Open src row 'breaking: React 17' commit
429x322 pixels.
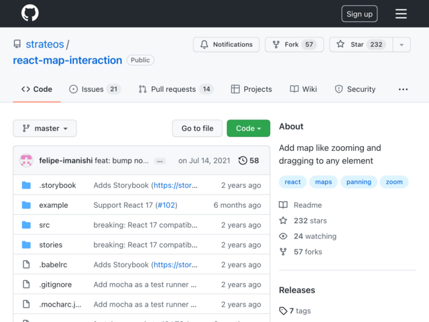tap(145, 225)
